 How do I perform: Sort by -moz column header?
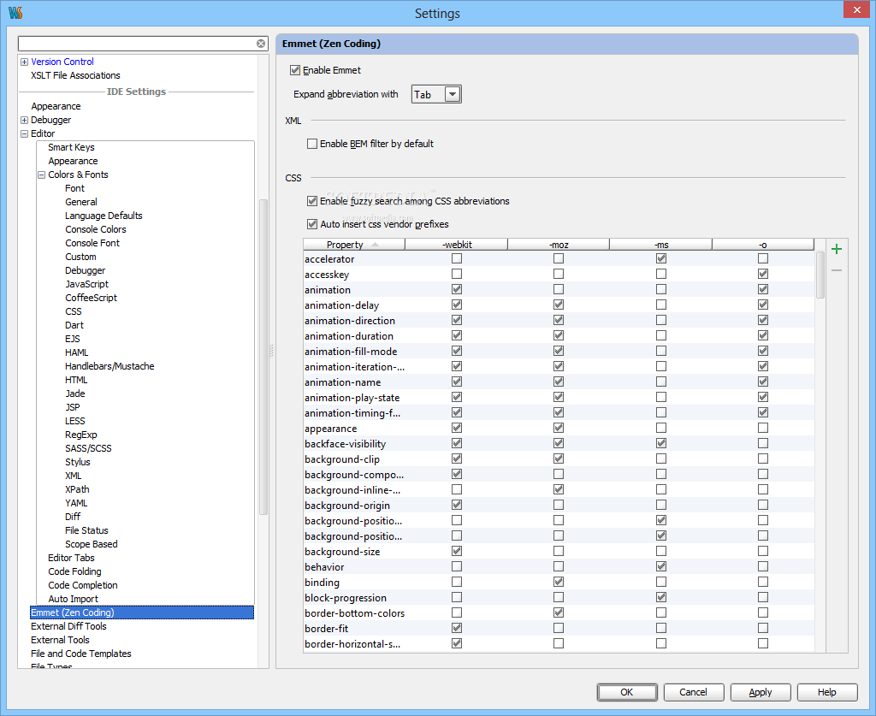(559, 245)
